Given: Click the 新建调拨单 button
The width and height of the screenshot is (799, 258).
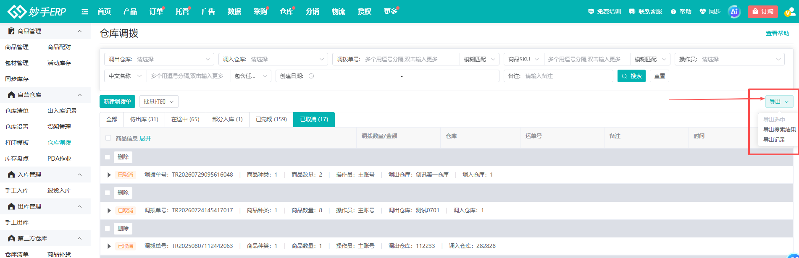Looking at the screenshot, I should pos(117,102).
